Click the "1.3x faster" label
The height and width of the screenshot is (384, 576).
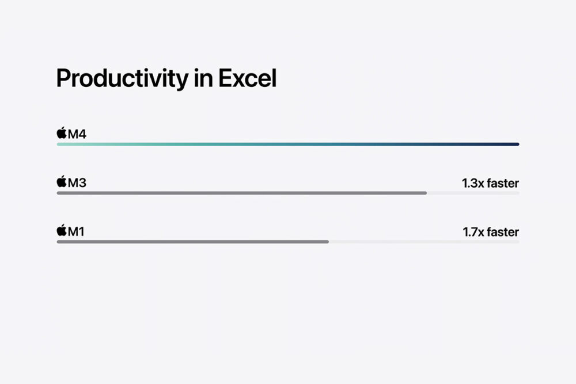490,183
